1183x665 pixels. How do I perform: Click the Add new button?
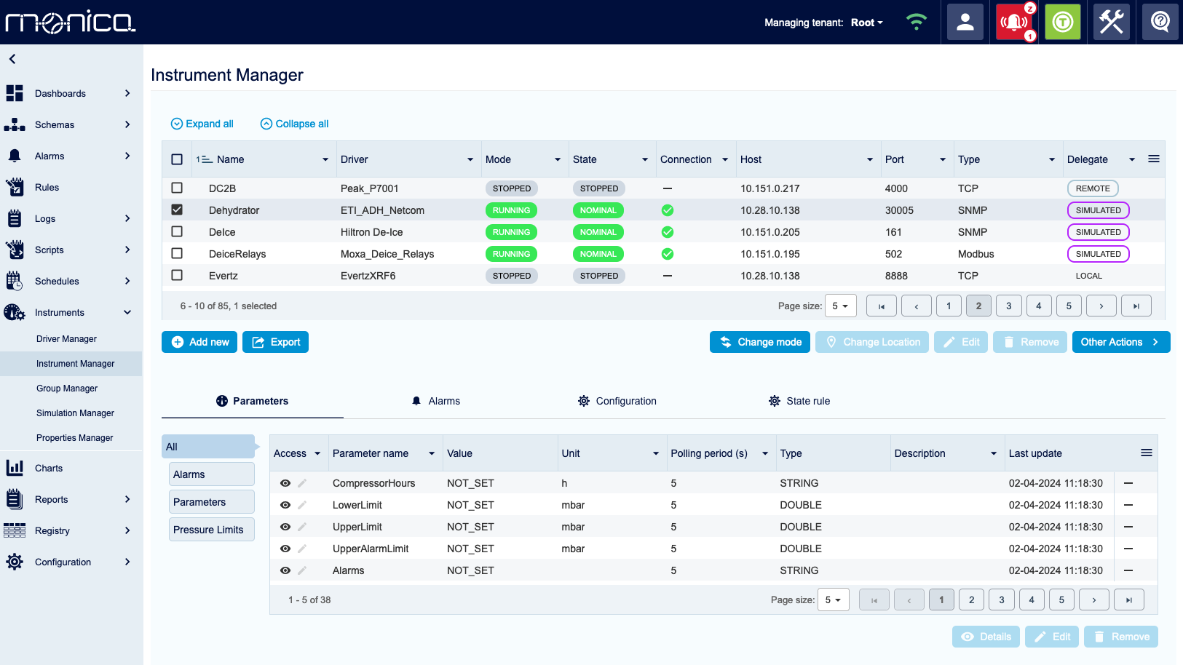tap(199, 342)
